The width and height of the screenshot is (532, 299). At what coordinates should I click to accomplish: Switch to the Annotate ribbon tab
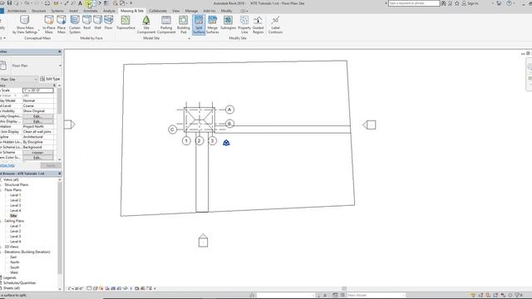91,11
